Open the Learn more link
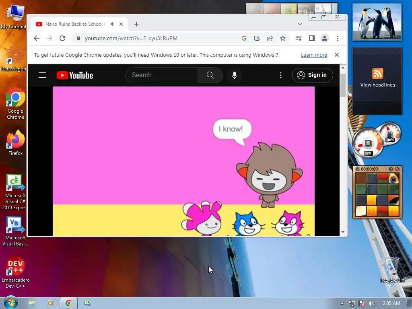Screen dimensions: 412x309 click(314, 55)
